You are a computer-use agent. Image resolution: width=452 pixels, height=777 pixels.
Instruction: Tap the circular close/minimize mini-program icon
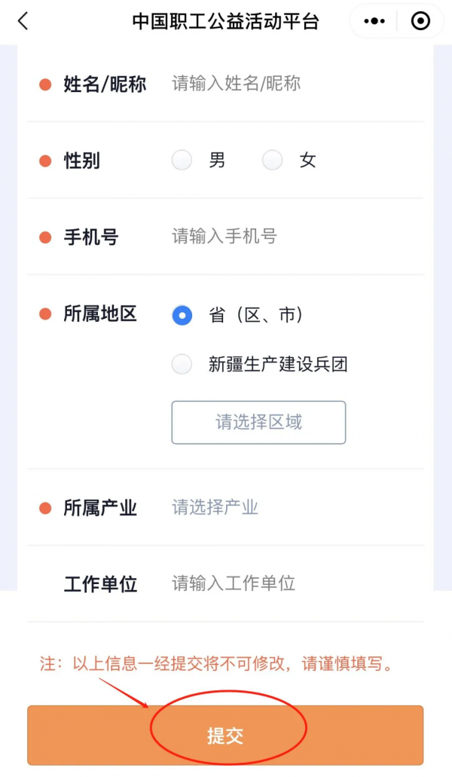pos(420,21)
